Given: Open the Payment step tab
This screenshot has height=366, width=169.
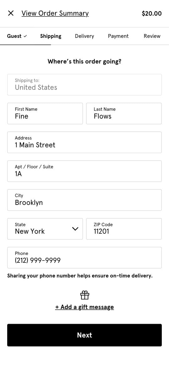Looking at the screenshot, I should 118,36.
